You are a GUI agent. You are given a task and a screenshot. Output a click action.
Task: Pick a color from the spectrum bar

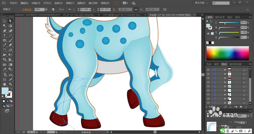[228, 53]
